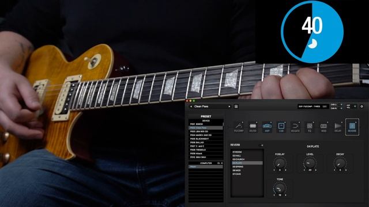Select the CAB cabinet block
The width and height of the screenshot is (369, 207).
point(281,127)
